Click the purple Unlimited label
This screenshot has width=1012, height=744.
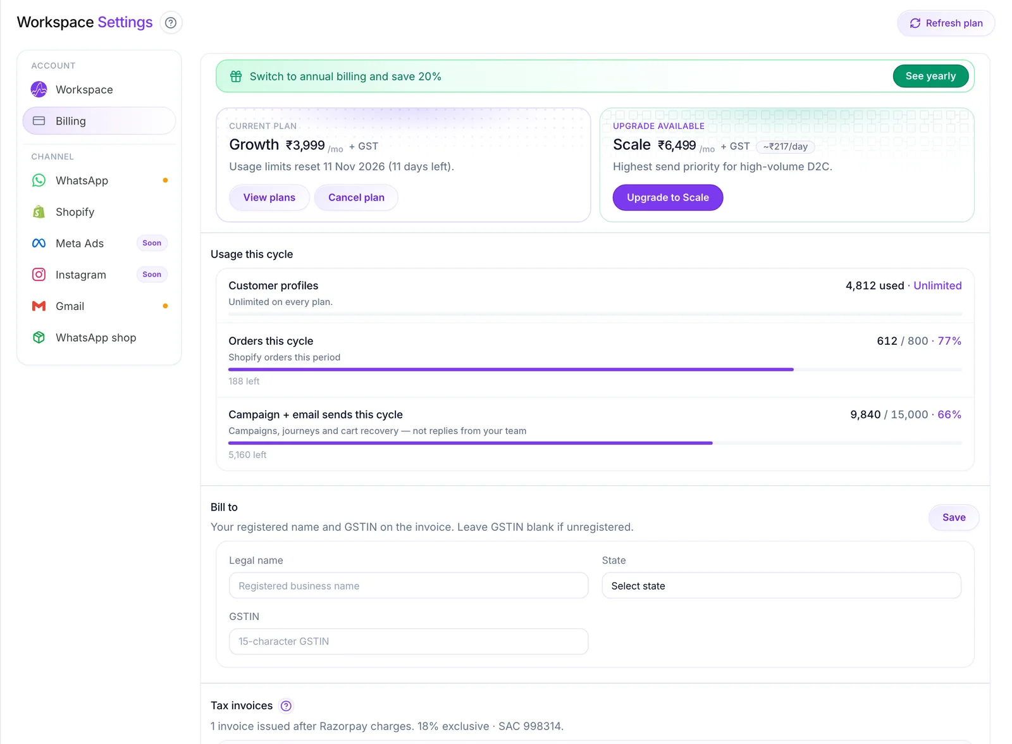click(937, 286)
